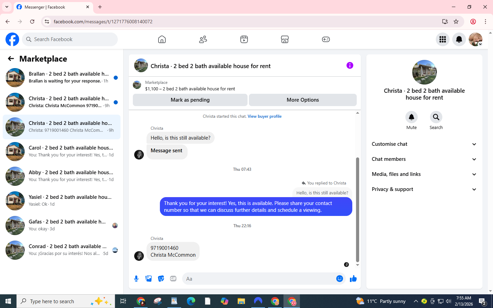Open Chrome menu three dots

pyautogui.click(x=485, y=22)
